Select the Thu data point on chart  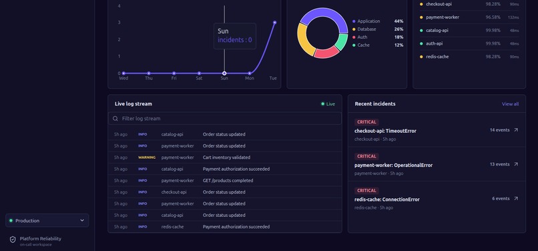coord(149,73)
